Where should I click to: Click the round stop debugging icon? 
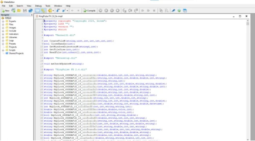[118, 10]
